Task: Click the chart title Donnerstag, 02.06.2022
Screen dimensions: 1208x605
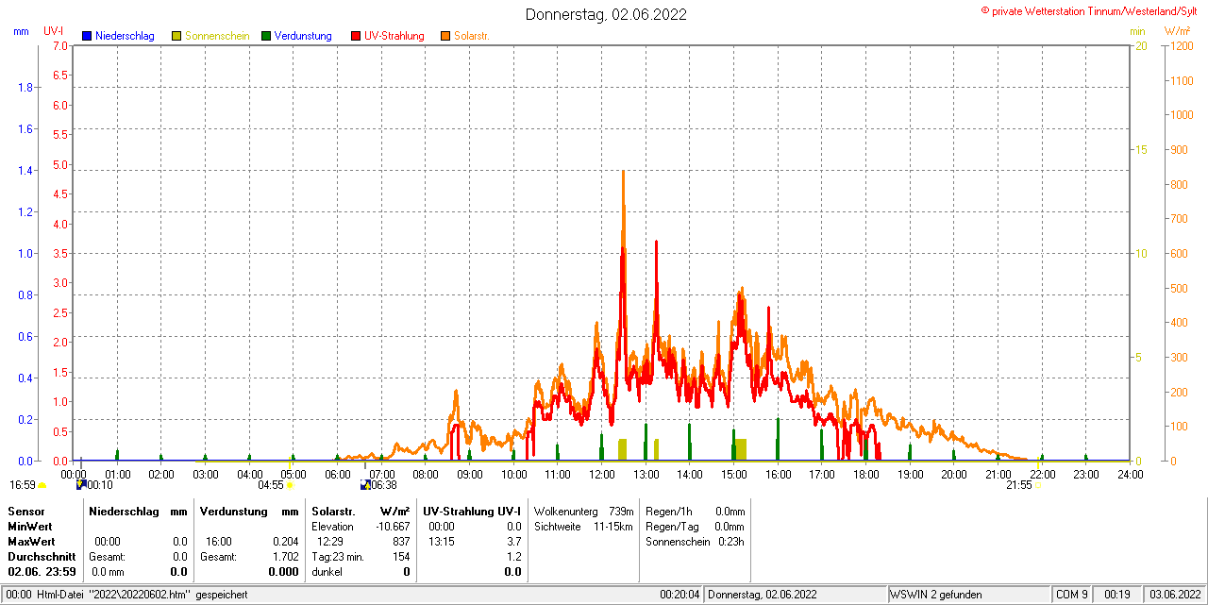Action: click(606, 14)
